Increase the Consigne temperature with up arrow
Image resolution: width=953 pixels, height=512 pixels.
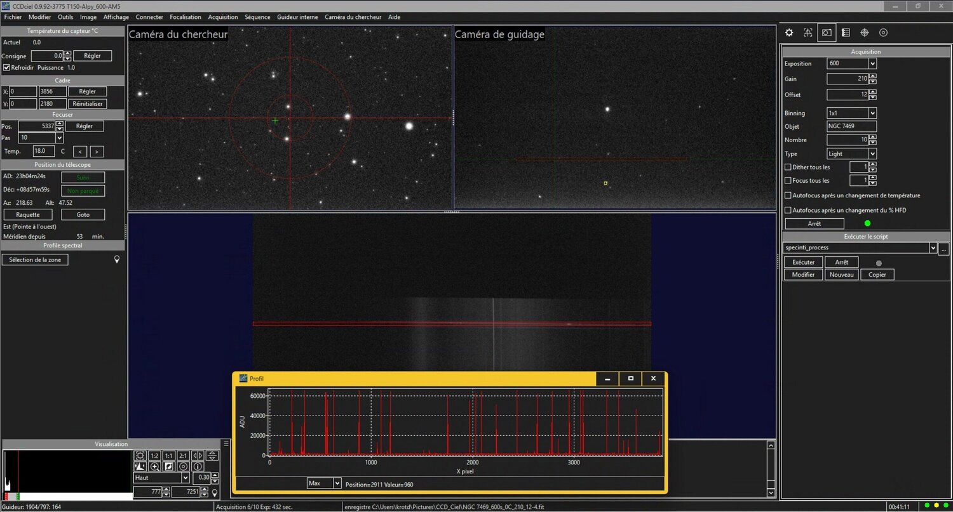coord(67,53)
